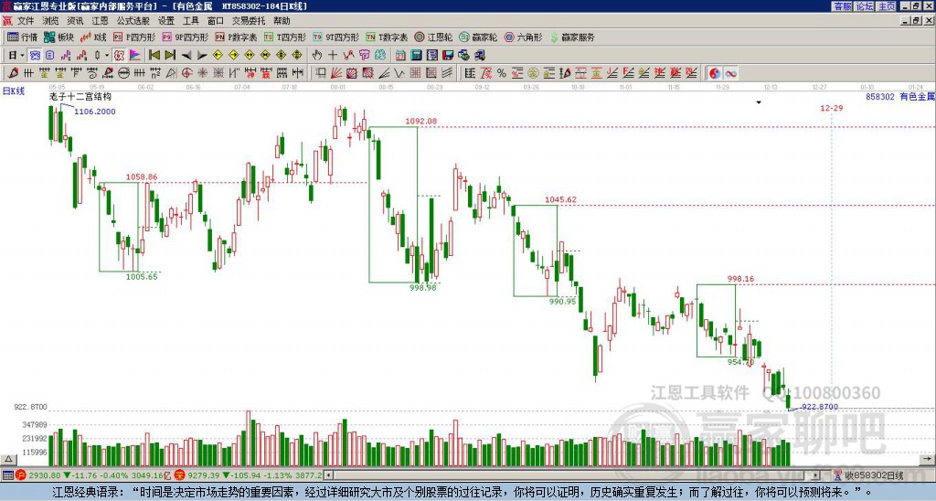
Task: Open the 资讯 menu
Action: [x=75, y=21]
